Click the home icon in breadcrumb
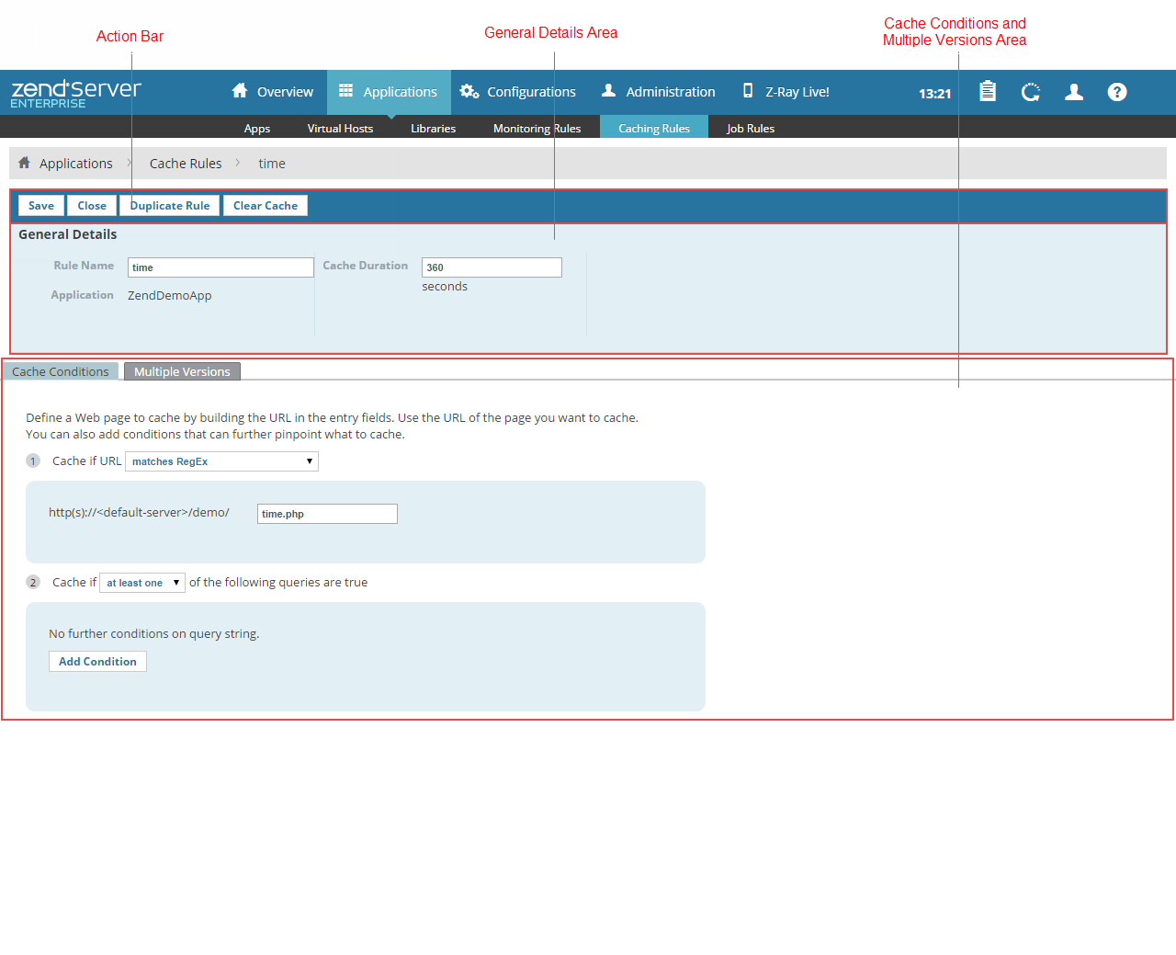 click(25, 163)
